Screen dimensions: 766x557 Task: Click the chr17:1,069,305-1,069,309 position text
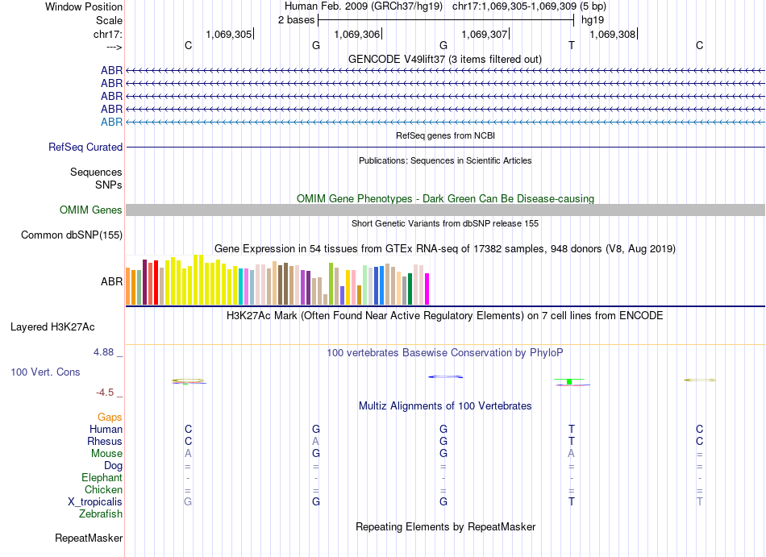[529, 6]
